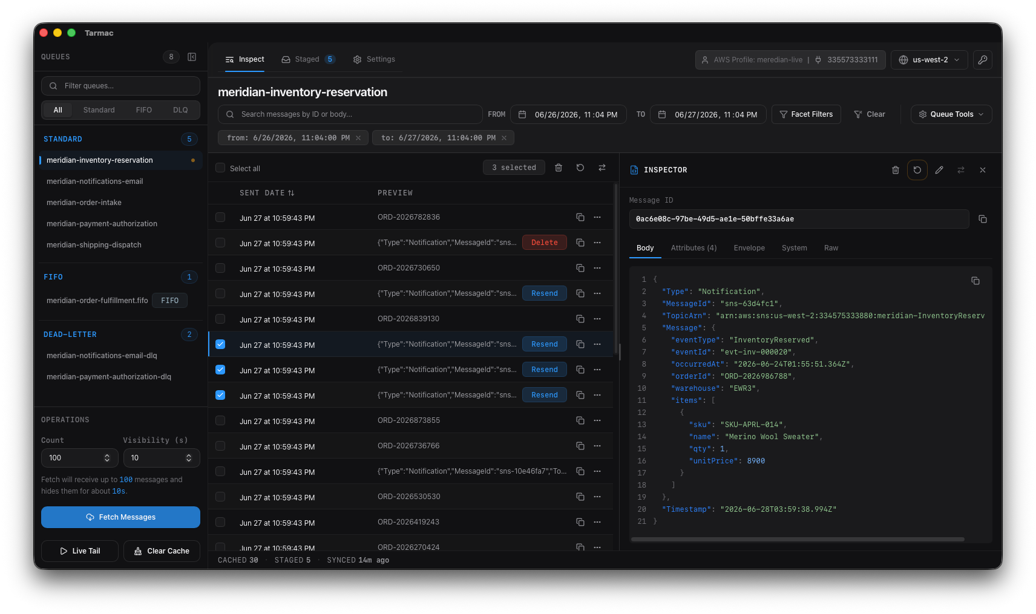1036x614 pixels.
Task: Click the Search messages by ID field
Action: coord(350,114)
